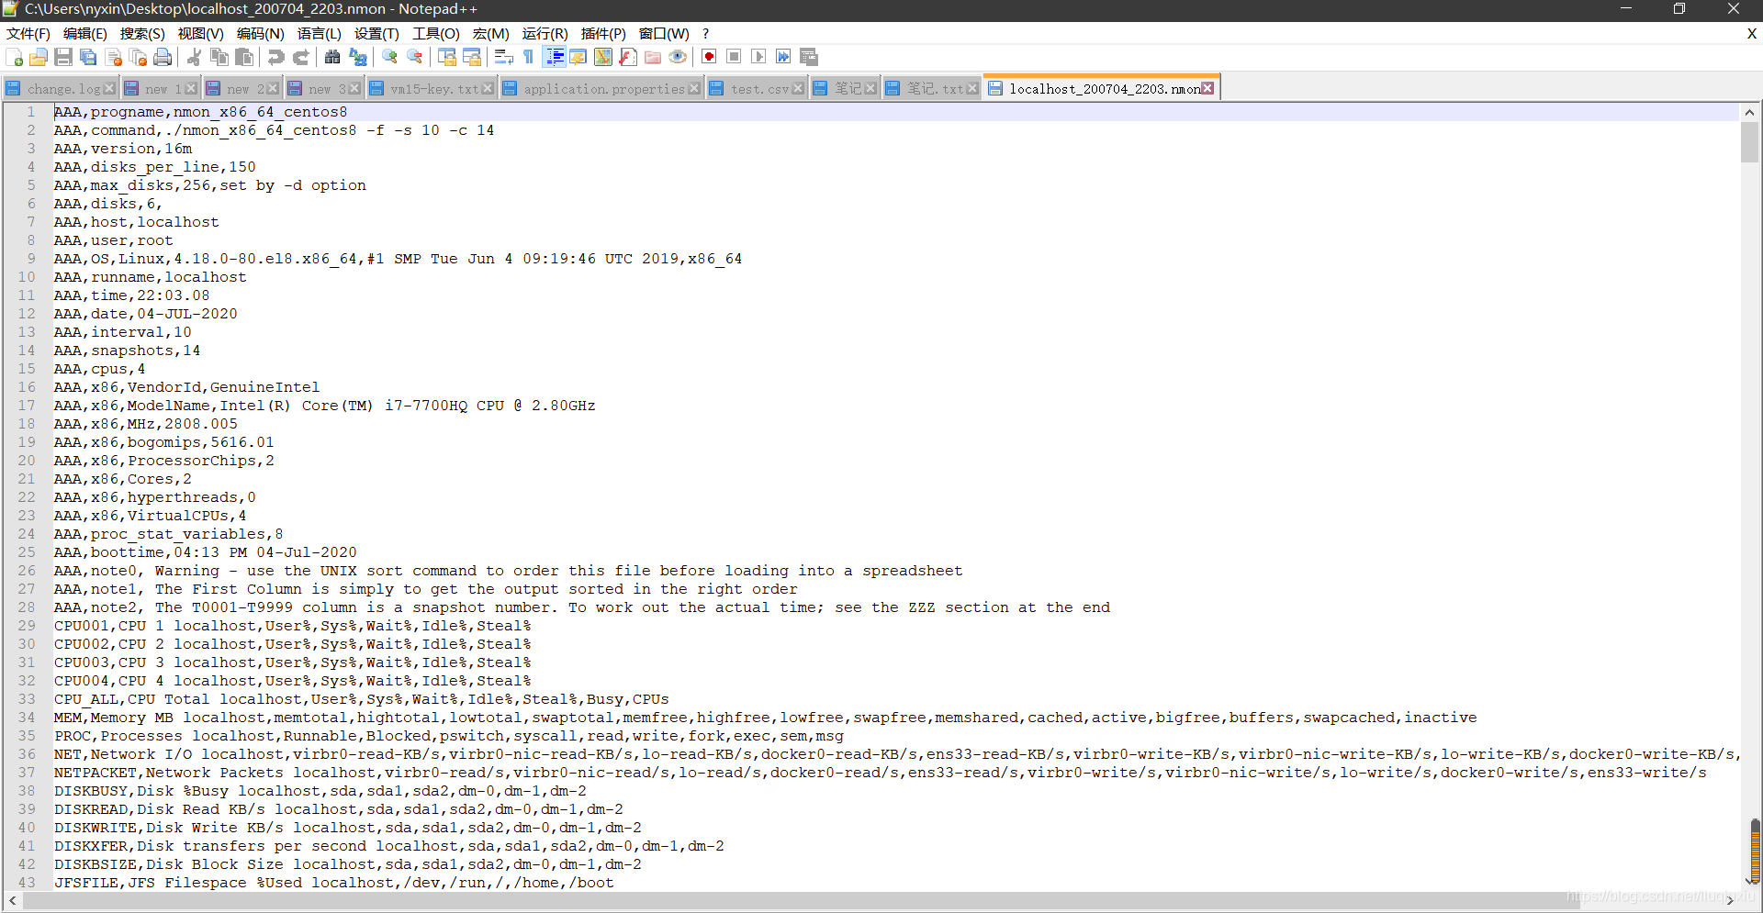
Task: Close document X at menu bar right
Action: (x=1751, y=34)
